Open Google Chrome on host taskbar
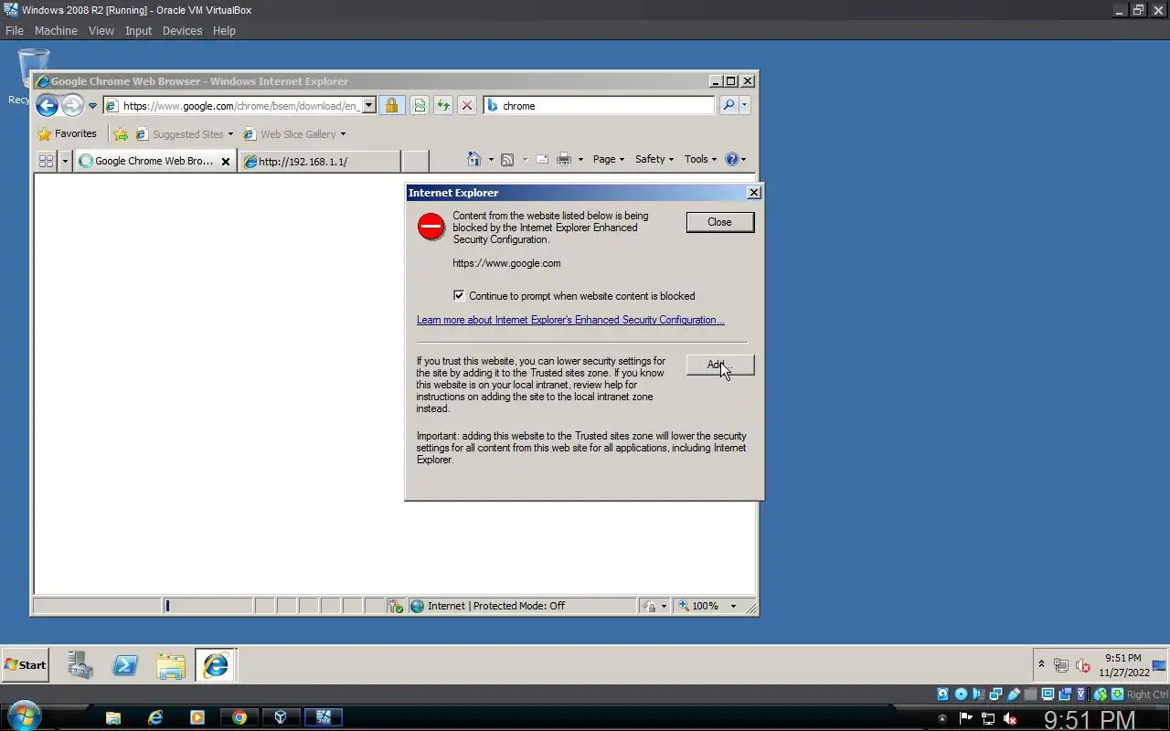The image size is (1170, 731). (239, 717)
